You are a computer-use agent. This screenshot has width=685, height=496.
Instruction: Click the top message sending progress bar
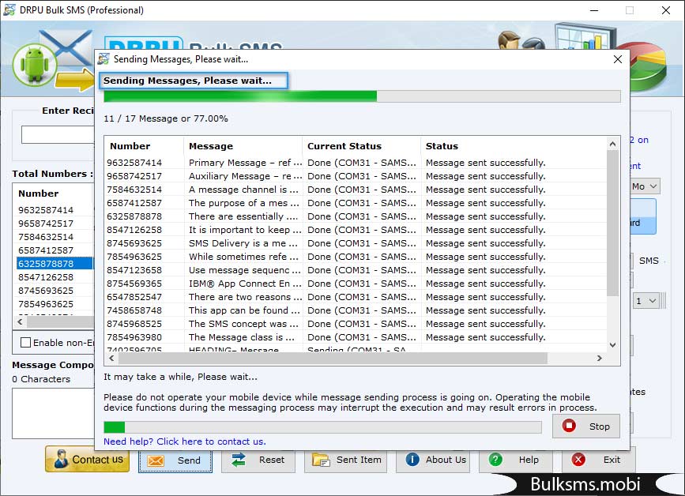[362, 96]
